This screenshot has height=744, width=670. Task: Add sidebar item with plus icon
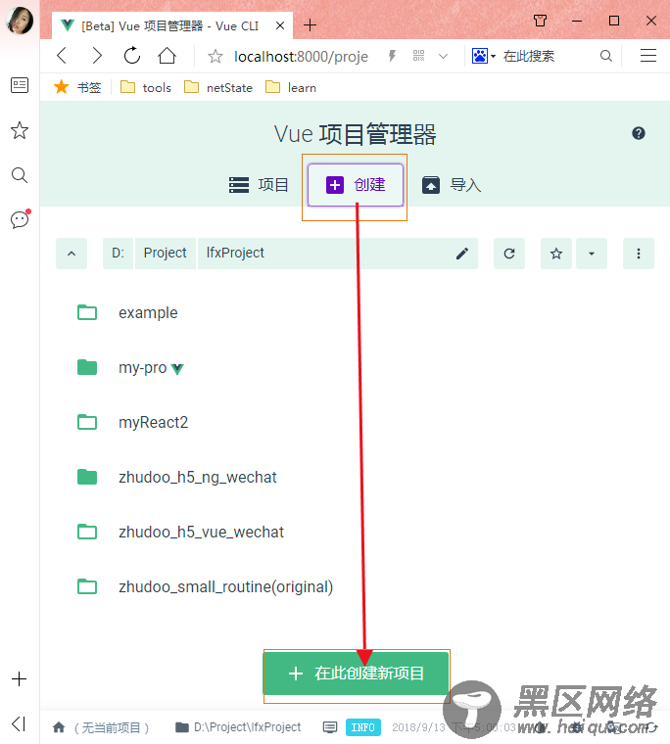[19, 679]
